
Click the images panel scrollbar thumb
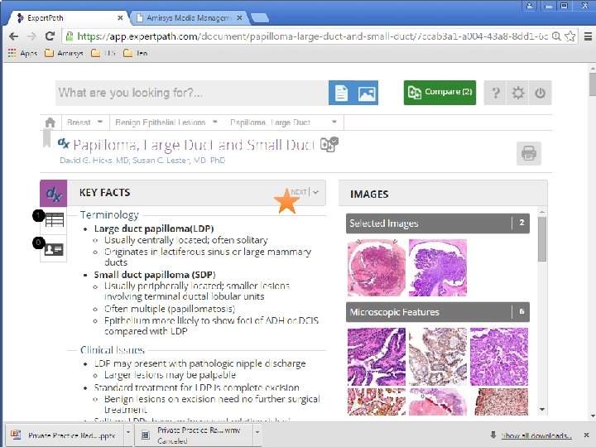click(542, 239)
